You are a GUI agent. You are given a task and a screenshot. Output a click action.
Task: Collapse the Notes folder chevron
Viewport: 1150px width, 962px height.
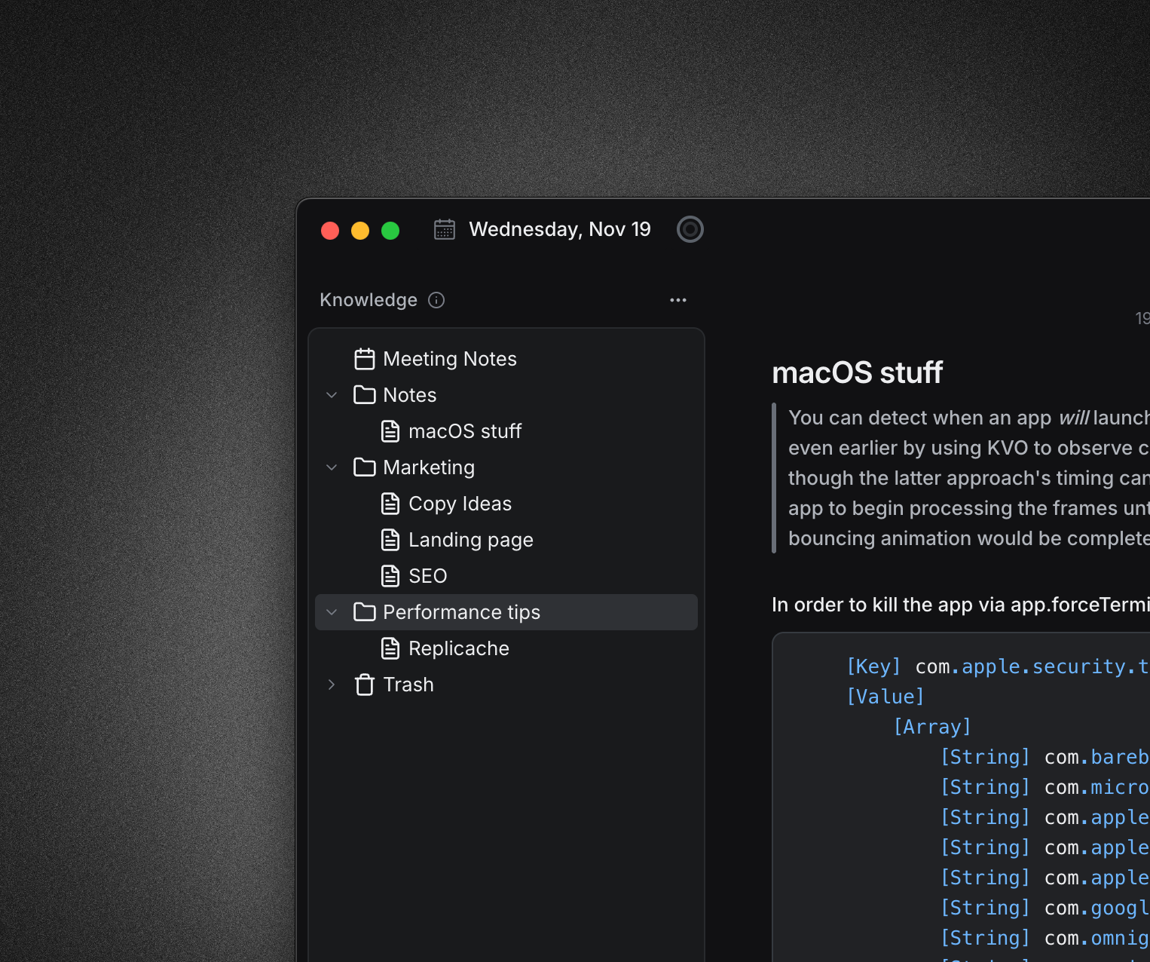point(332,395)
